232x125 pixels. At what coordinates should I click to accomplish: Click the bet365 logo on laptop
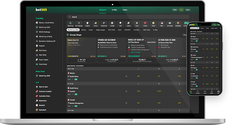41,10
